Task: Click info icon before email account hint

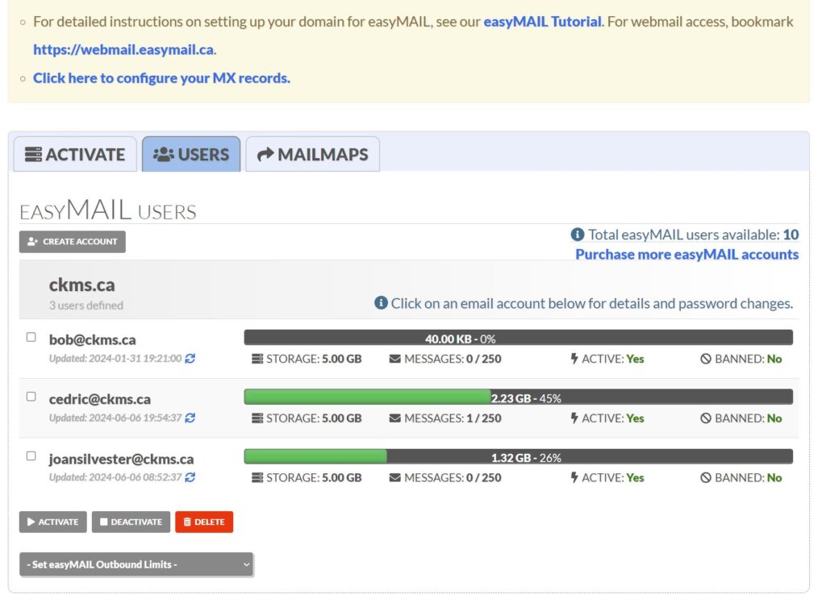Action: point(381,303)
